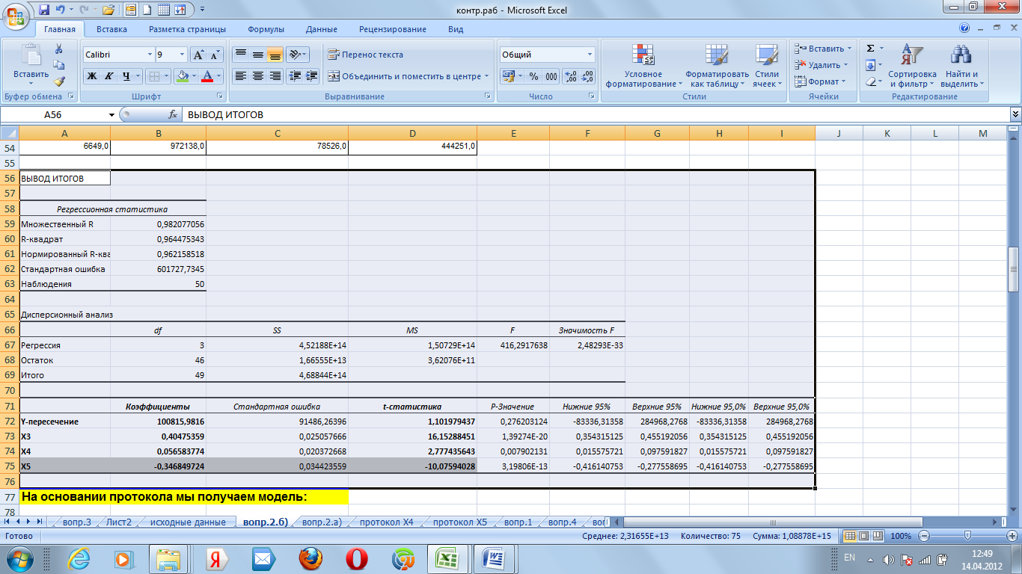Image resolution: width=1022 pixels, height=574 pixels.
Task: Increase indent in cell
Action: point(311,76)
